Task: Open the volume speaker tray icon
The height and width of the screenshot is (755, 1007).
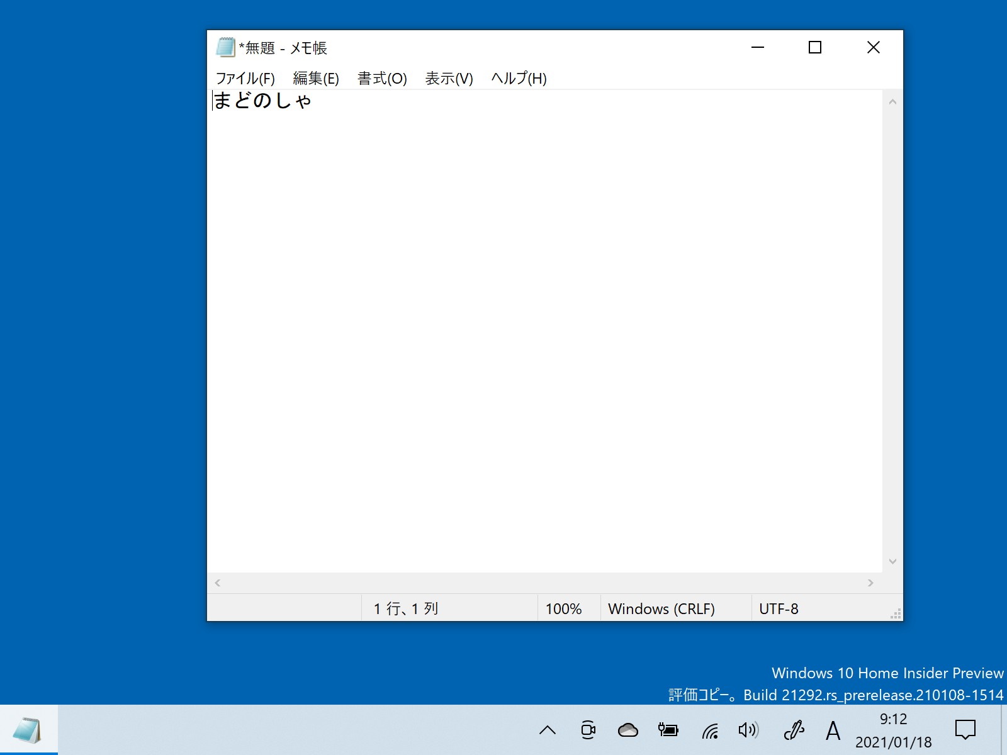Action: click(748, 730)
